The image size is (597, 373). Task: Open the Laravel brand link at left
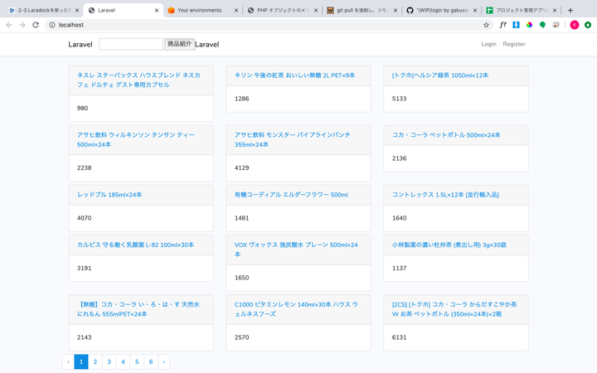coord(80,45)
